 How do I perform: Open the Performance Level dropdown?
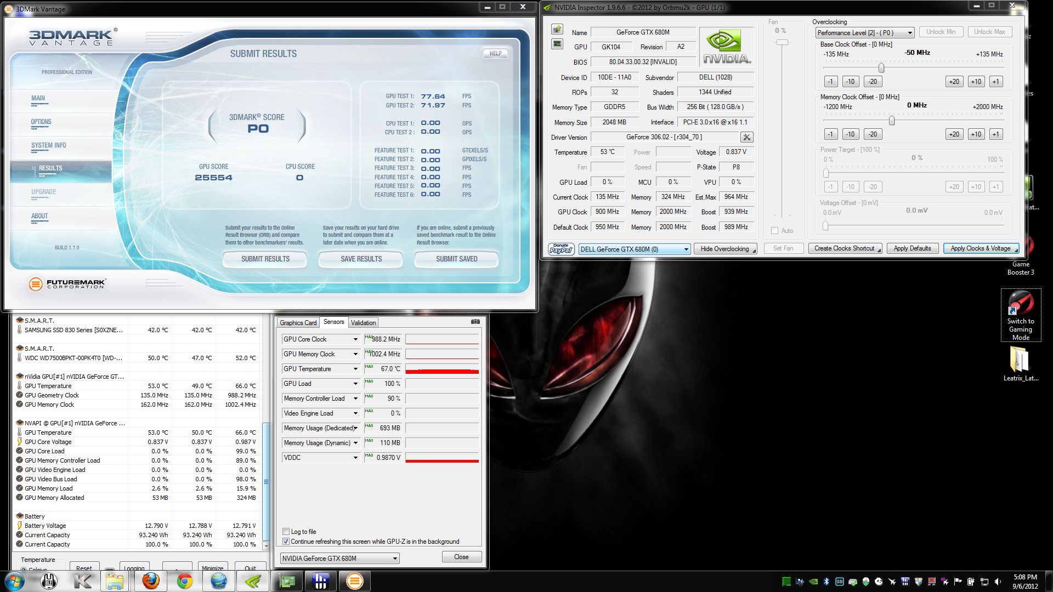[864, 33]
